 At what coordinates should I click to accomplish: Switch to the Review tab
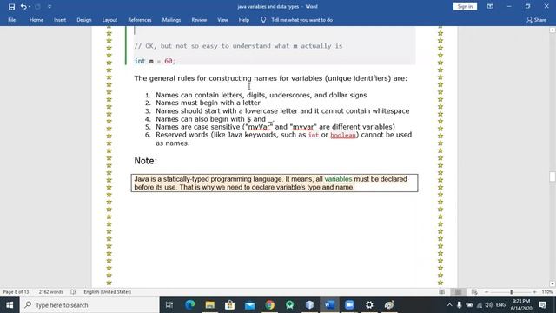(199, 20)
